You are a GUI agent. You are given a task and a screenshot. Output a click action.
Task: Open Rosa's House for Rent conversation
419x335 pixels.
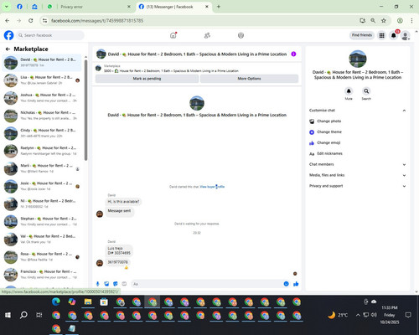pyautogui.click(x=42, y=257)
